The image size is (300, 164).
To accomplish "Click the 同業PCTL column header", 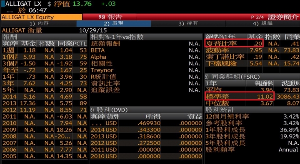I will point(72,44).
